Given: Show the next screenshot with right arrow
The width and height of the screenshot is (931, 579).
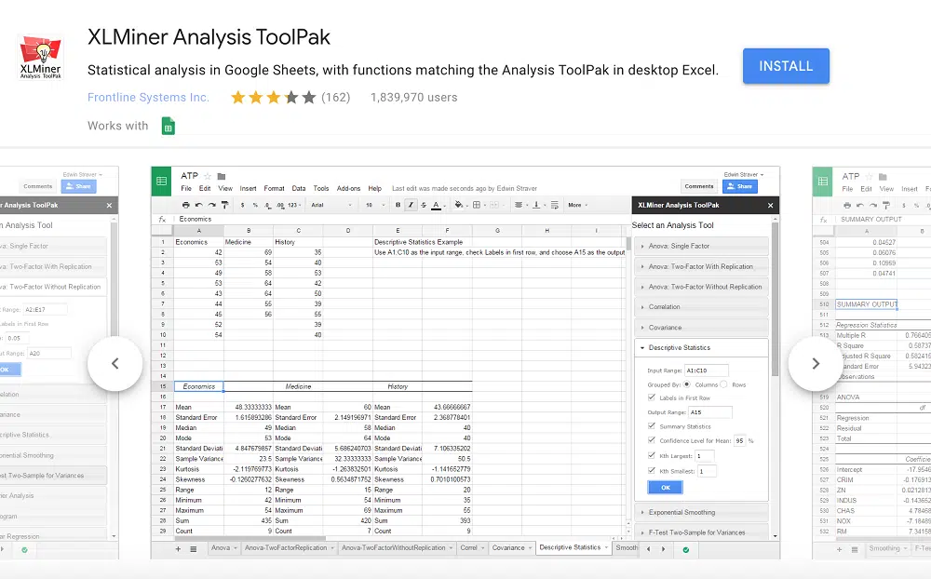Looking at the screenshot, I should pos(816,363).
